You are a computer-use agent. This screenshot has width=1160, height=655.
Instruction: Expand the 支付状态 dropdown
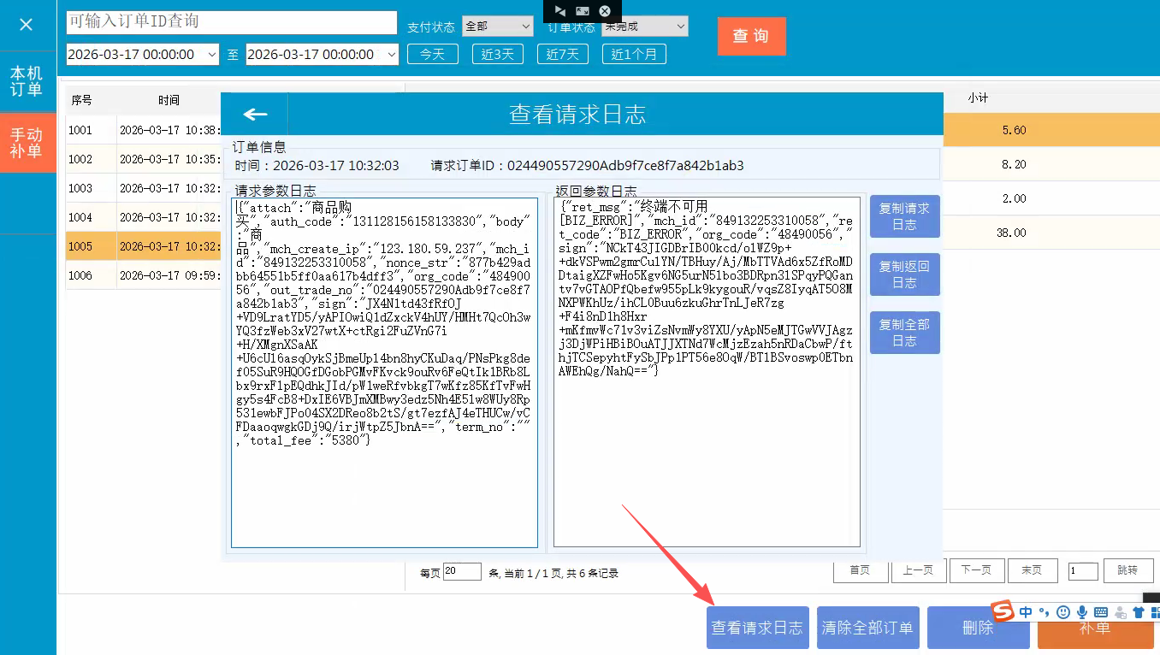497,27
